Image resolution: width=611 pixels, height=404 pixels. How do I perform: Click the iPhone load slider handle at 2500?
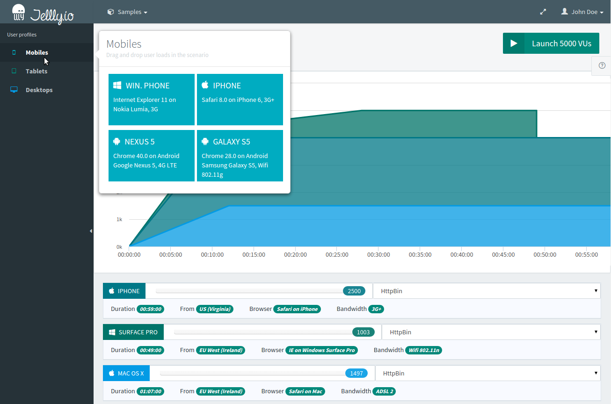tap(354, 291)
